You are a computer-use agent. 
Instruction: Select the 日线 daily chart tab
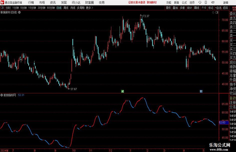coord(59,8)
